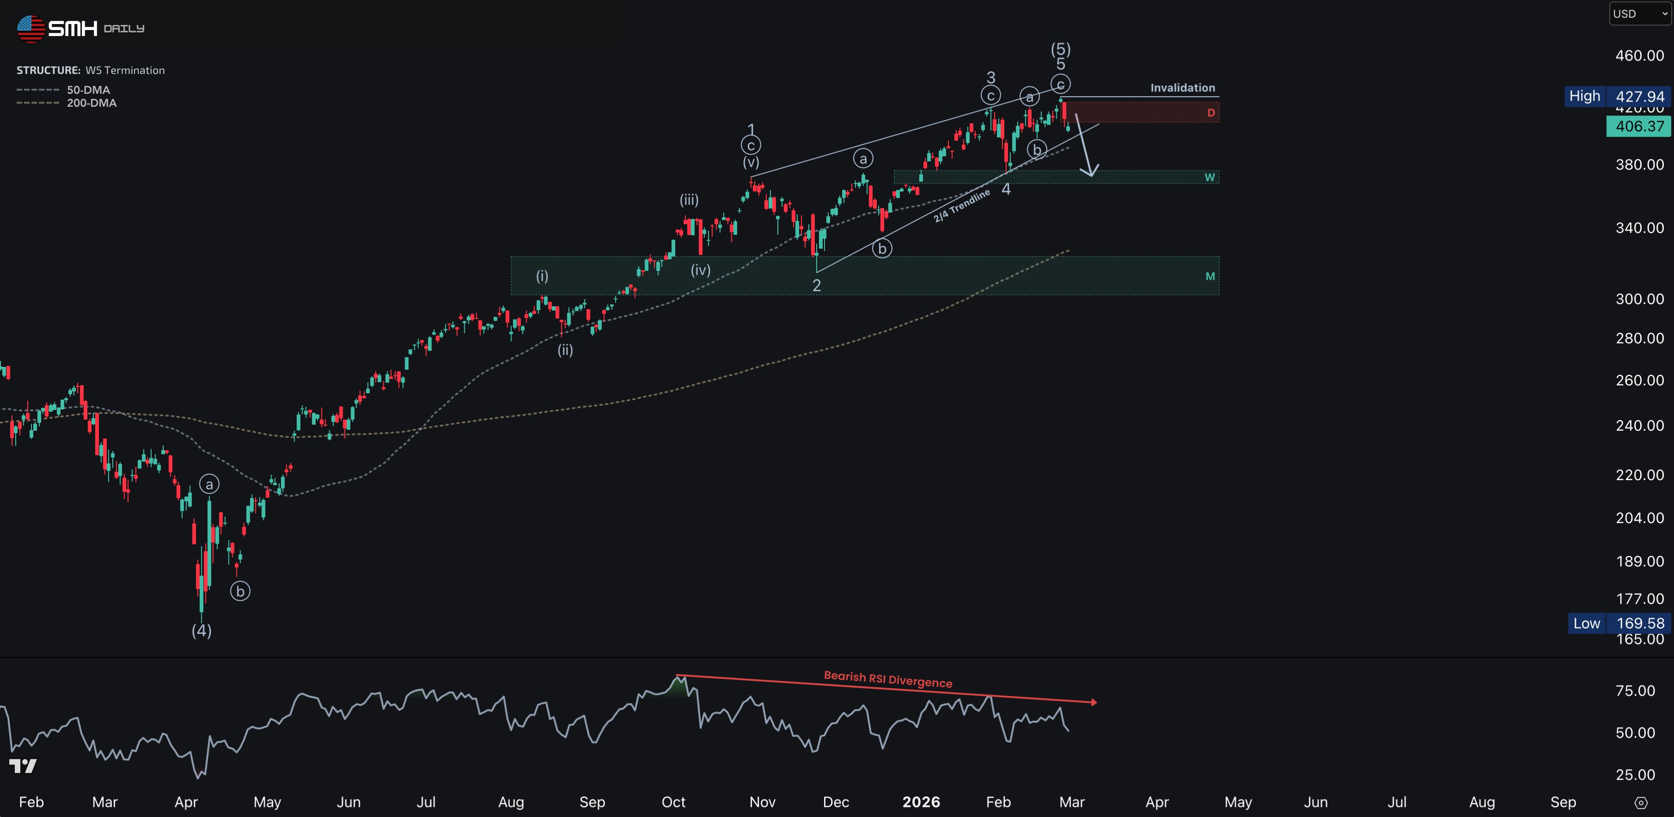Click the chart settings gear icon
1674x817 pixels.
pyautogui.click(x=1641, y=803)
